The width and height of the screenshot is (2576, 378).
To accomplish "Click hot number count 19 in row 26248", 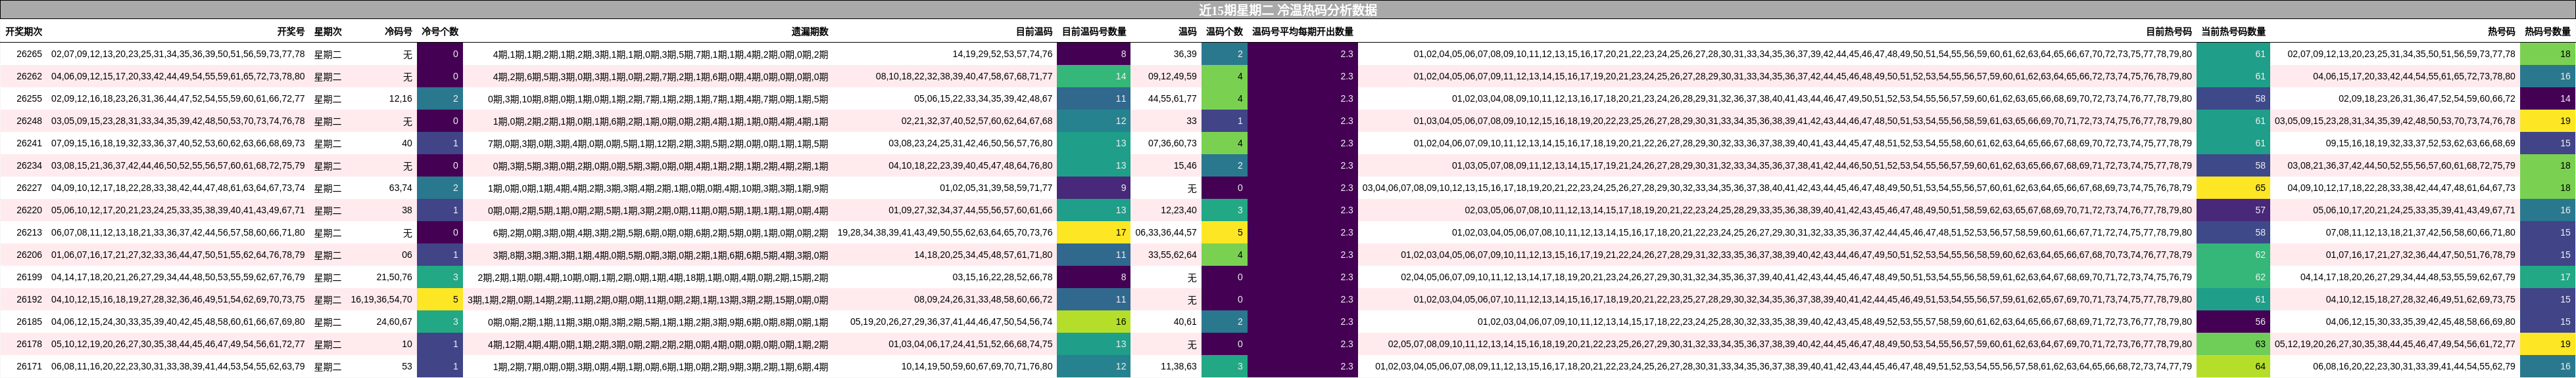I will [x=2547, y=121].
